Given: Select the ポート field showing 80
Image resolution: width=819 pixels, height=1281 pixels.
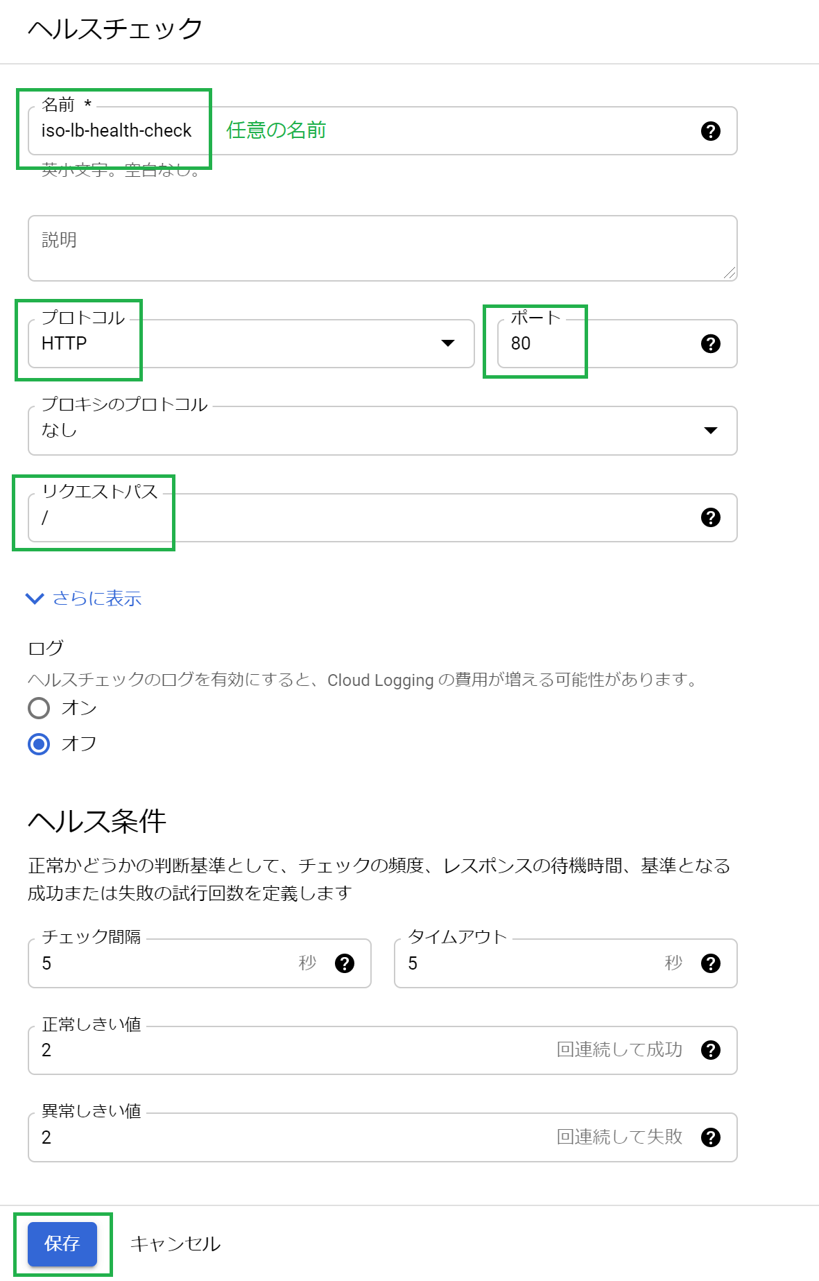Looking at the screenshot, I should (x=541, y=343).
